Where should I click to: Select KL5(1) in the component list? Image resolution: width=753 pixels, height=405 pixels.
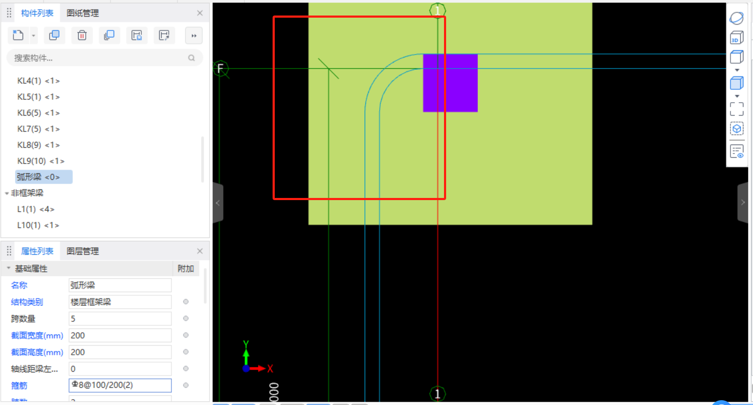pos(39,97)
